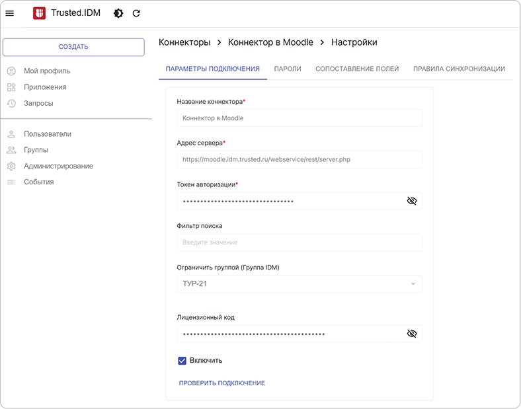521x409 pixels.
Task: Select the Параметры подключения tab
Action: 213,69
